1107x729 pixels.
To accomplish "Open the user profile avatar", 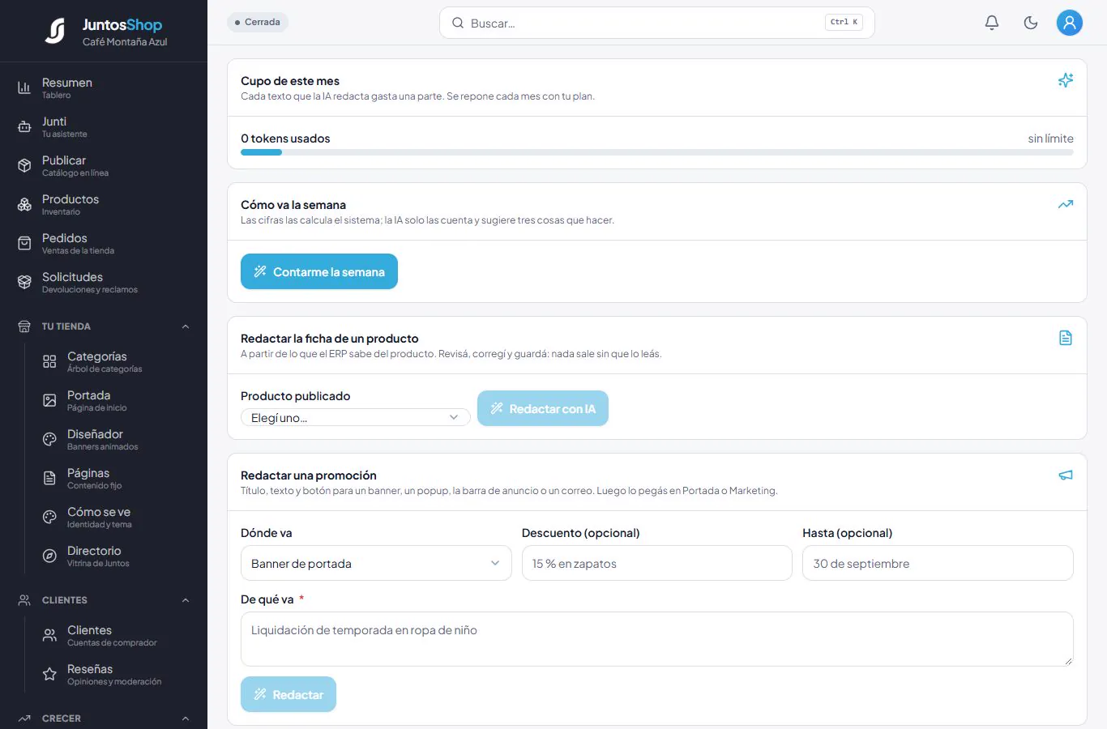I will point(1070,23).
